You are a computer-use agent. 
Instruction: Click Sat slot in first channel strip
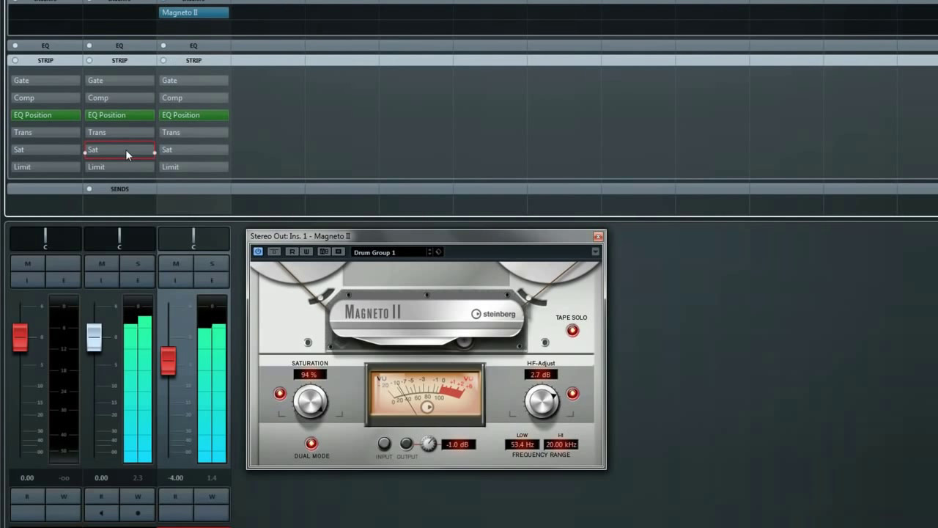click(x=45, y=150)
